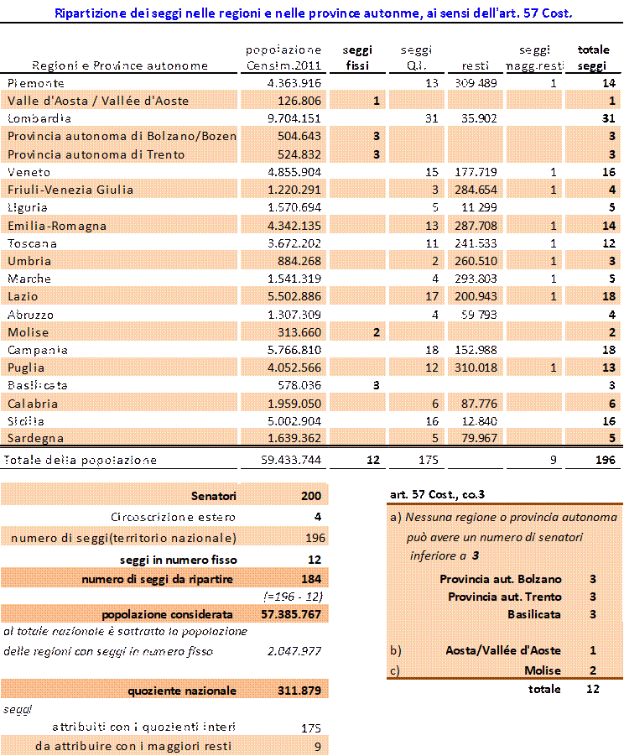Select 'Molise' in the art. 57 box
This screenshot has width=624, height=756.
coord(543,670)
